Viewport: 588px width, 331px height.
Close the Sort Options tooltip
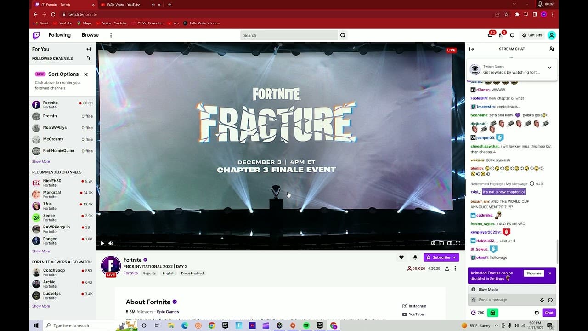point(86,74)
